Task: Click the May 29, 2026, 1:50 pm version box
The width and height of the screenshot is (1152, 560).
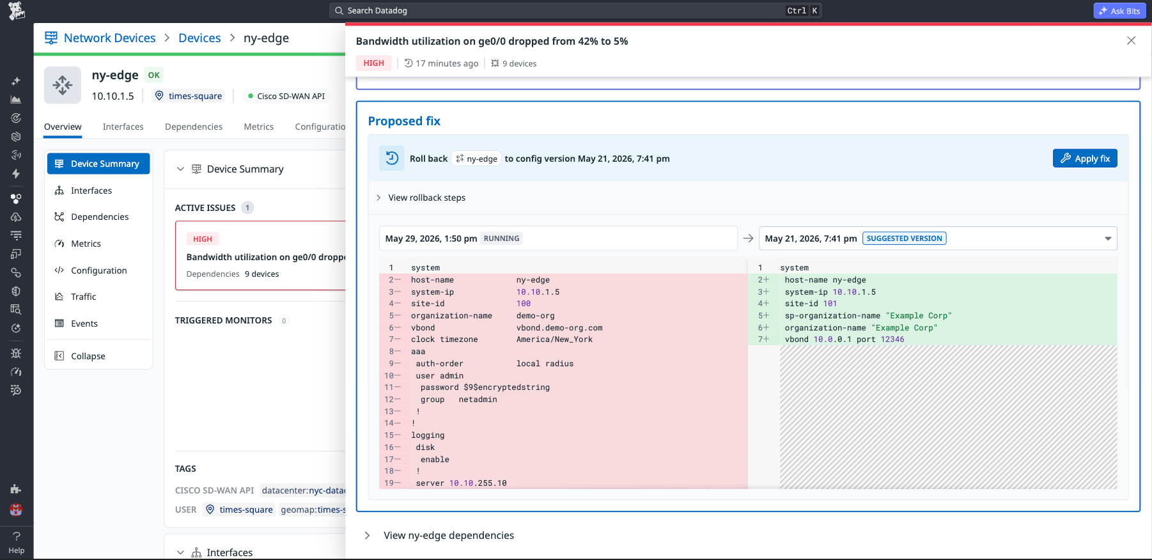Action: tap(557, 238)
